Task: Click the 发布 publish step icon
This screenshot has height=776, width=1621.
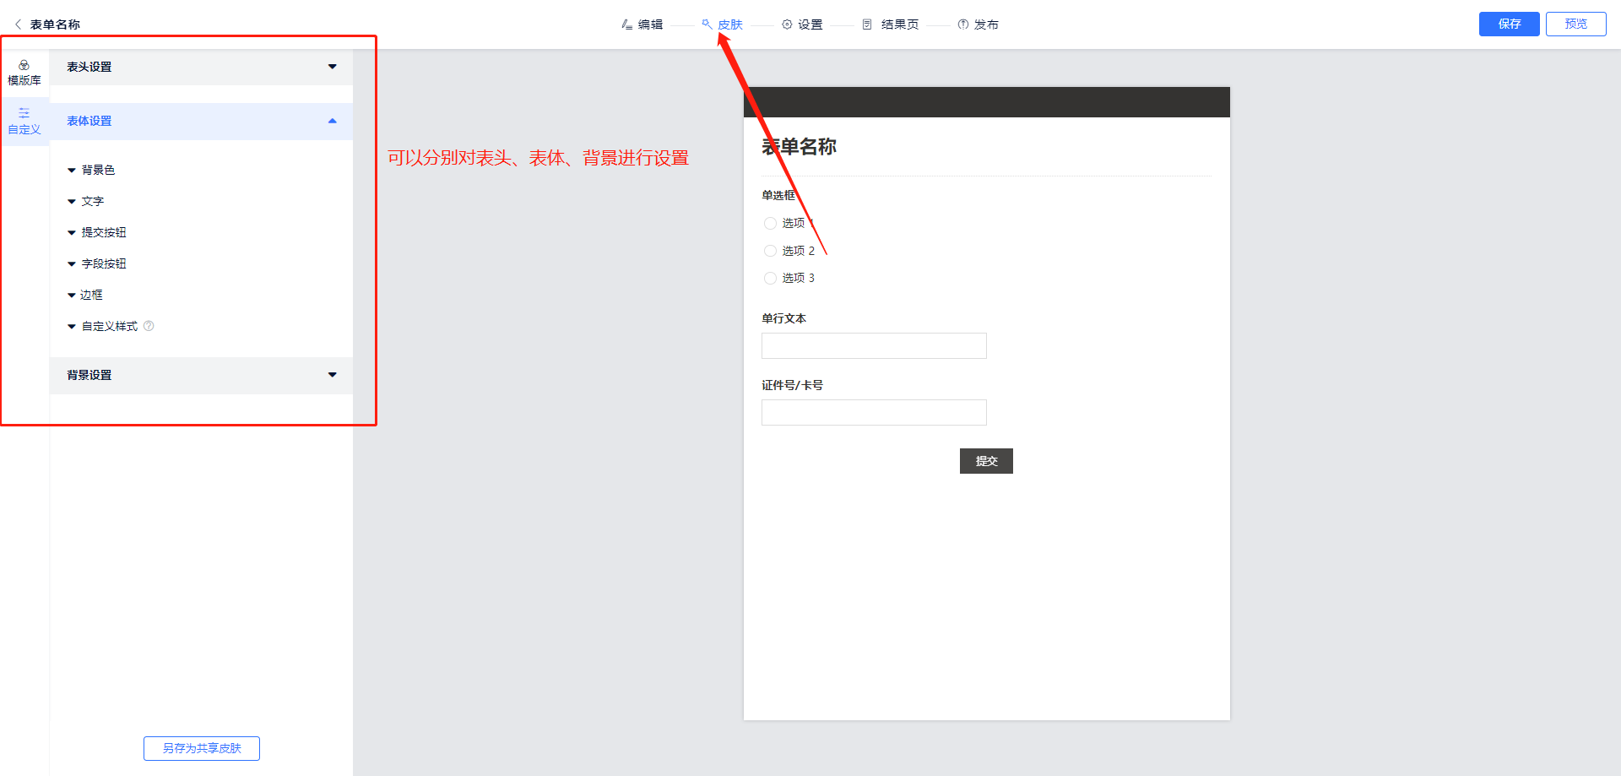Action: click(962, 24)
